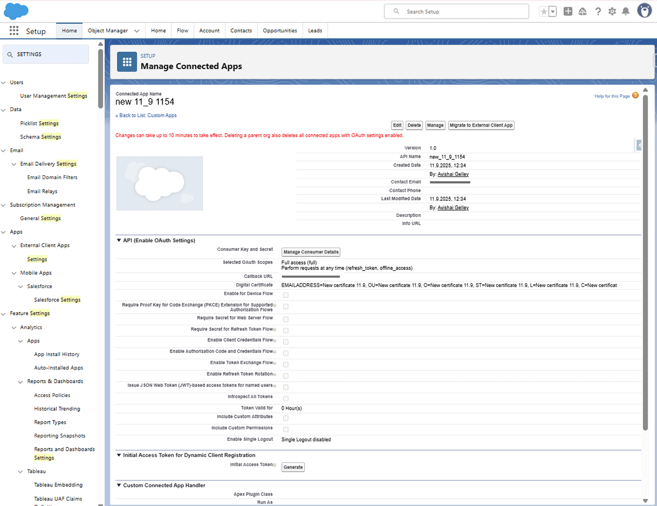This screenshot has width=657, height=506.
Task: Switch to the Leads tab
Action: click(x=315, y=31)
